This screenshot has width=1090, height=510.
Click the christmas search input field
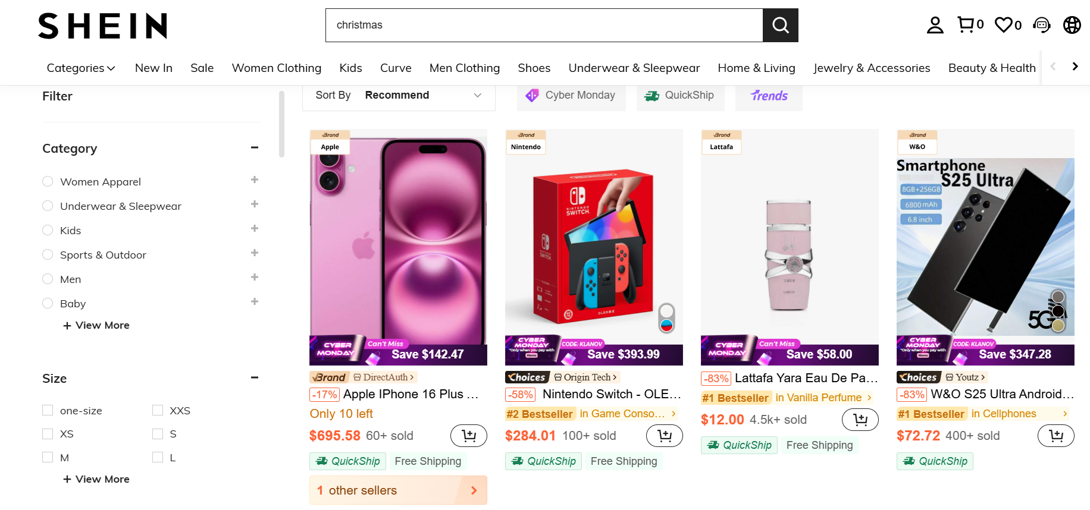point(544,25)
